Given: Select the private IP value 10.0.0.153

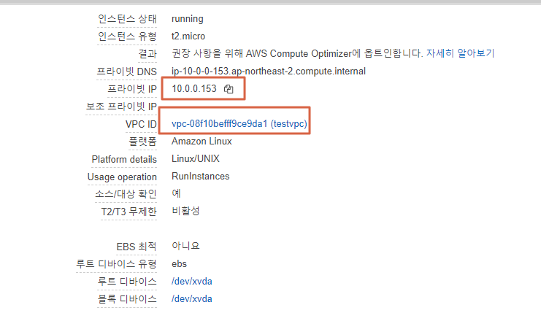Looking at the screenshot, I should pos(194,88).
